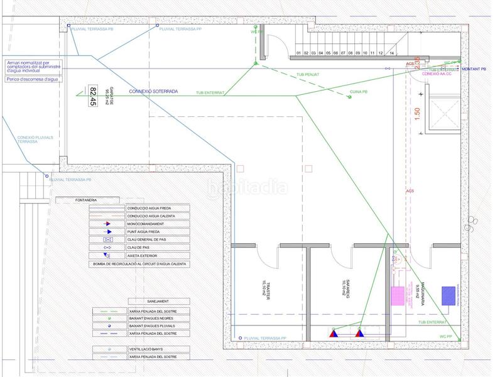Select the Clau de Pas valve symbol
Screen dimensions: 495x377
(x=107, y=248)
